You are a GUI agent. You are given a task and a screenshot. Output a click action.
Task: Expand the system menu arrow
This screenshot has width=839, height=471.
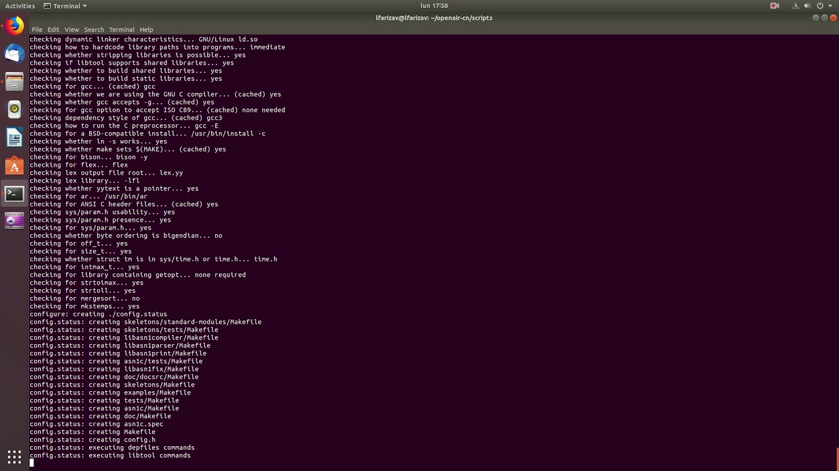pyautogui.click(x=829, y=6)
